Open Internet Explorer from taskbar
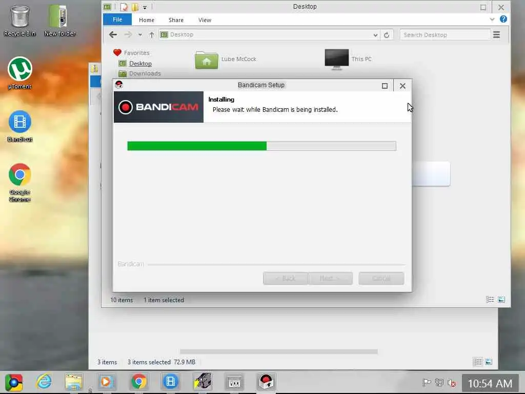The width and height of the screenshot is (525, 394). tap(44, 382)
